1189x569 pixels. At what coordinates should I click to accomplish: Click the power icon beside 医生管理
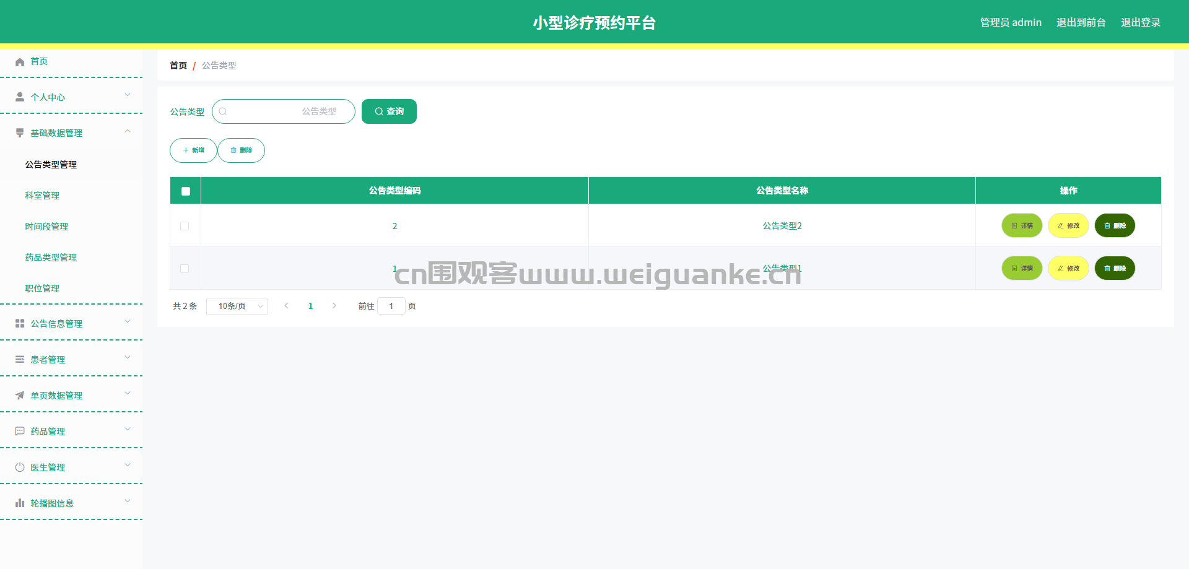pyautogui.click(x=20, y=467)
